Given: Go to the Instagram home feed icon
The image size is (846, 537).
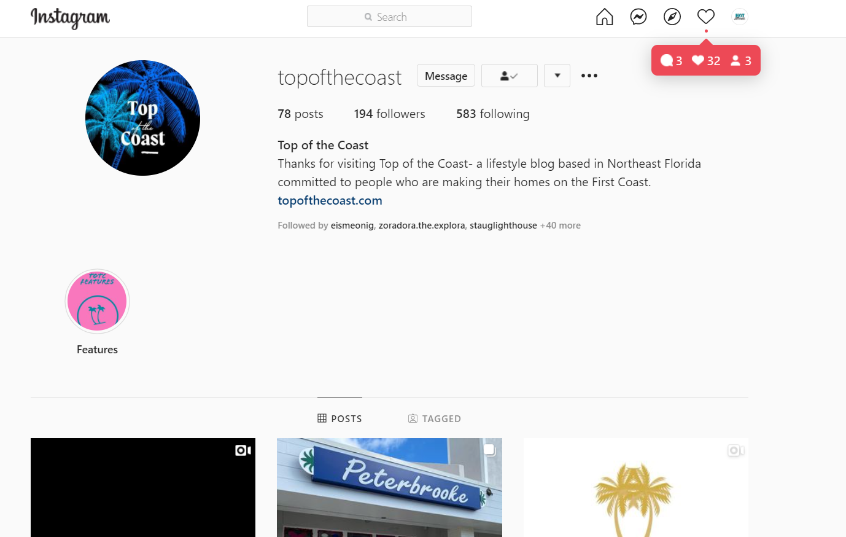Looking at the screenshot, I should (604, 17).
